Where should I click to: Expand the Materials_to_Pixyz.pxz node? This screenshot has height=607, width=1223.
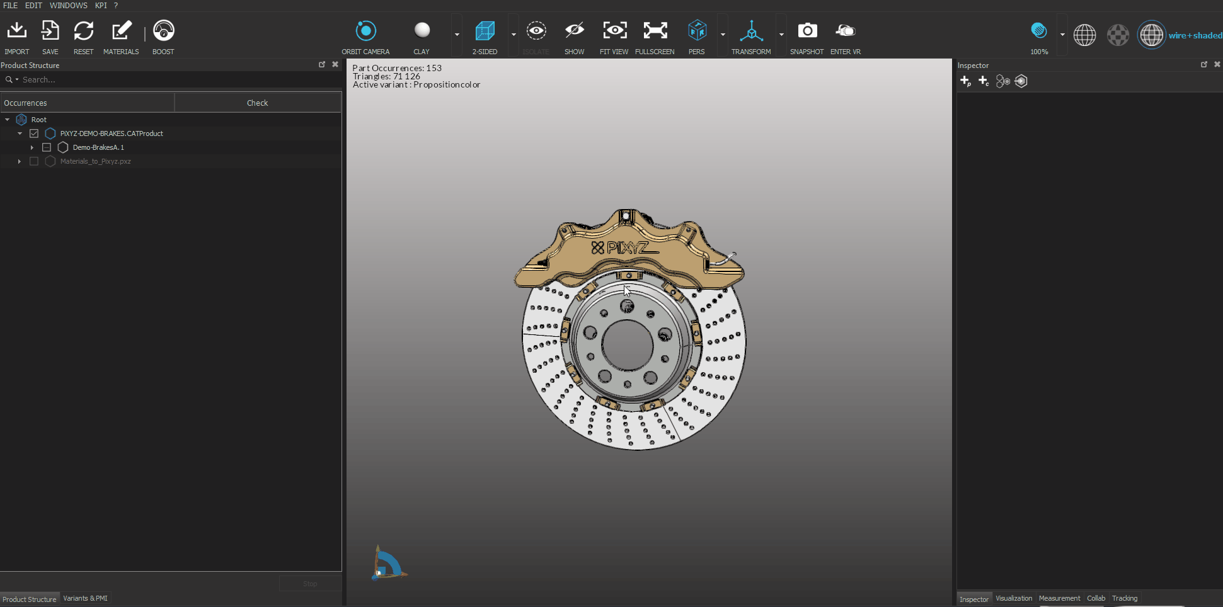[x=20, y=161]
